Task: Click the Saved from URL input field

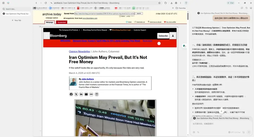Action: [x=104, y=14]
